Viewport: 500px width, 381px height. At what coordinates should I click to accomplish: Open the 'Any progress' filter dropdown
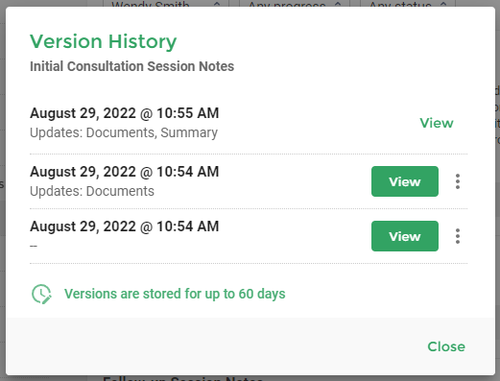295,3
